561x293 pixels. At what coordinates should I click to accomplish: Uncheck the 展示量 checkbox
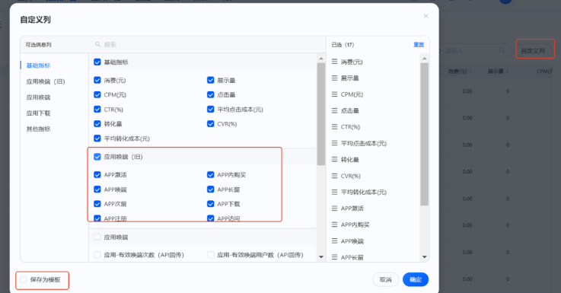click(210, 80)
